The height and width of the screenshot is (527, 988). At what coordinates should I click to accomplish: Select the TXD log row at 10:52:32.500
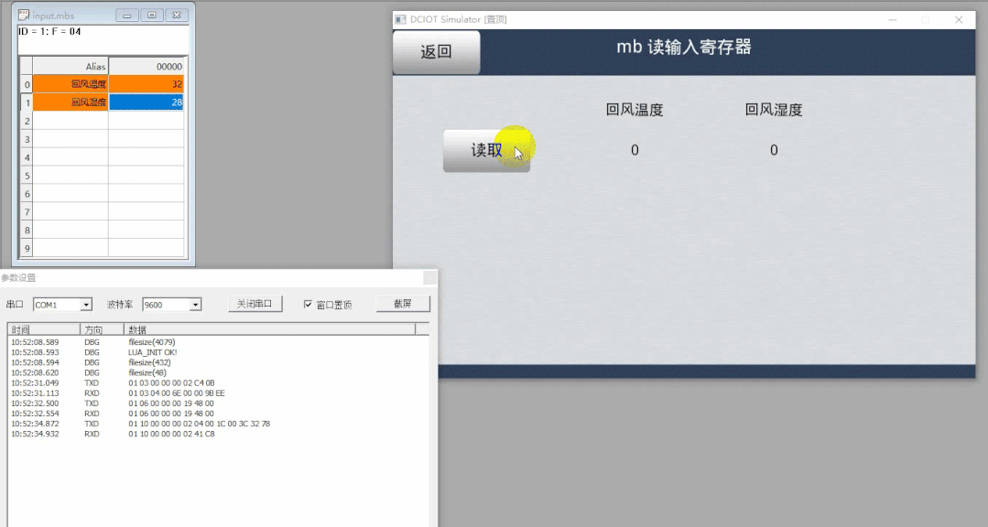tap(218, 403)
